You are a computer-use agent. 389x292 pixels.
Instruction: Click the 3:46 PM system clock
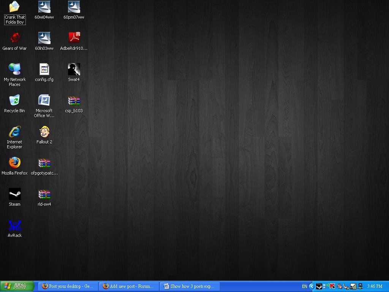click(375, 286)
